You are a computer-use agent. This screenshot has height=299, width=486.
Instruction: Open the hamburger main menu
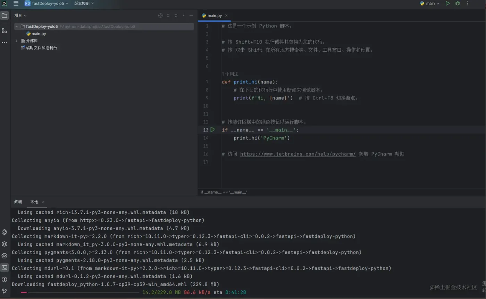pos(16,3)
